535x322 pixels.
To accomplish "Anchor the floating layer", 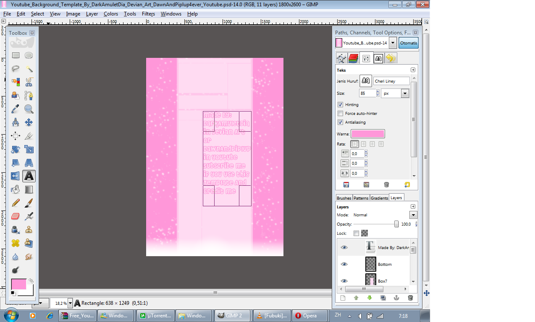I will pyautogui.click(x=396, y=298).
